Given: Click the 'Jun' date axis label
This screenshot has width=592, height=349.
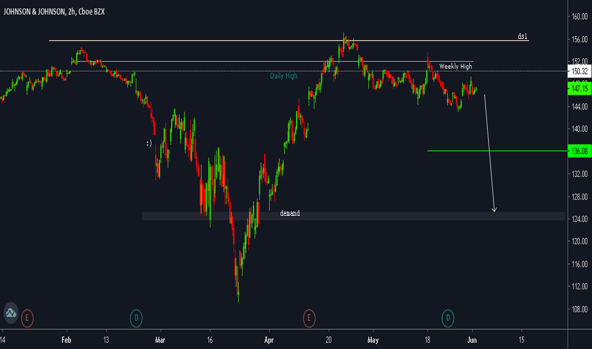Looking at the screenshot, I should coord(472,340).
